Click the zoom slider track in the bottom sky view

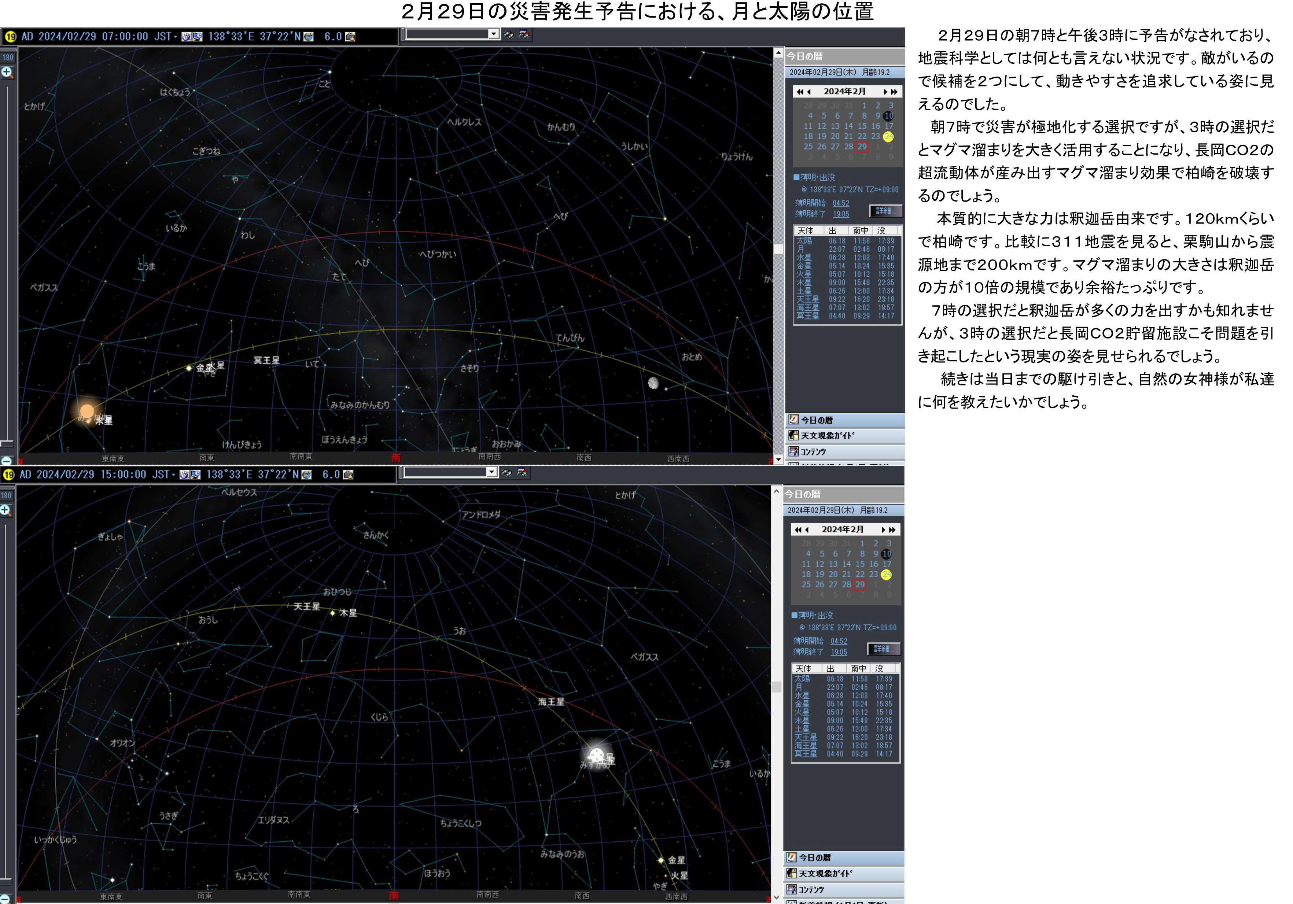5,701
